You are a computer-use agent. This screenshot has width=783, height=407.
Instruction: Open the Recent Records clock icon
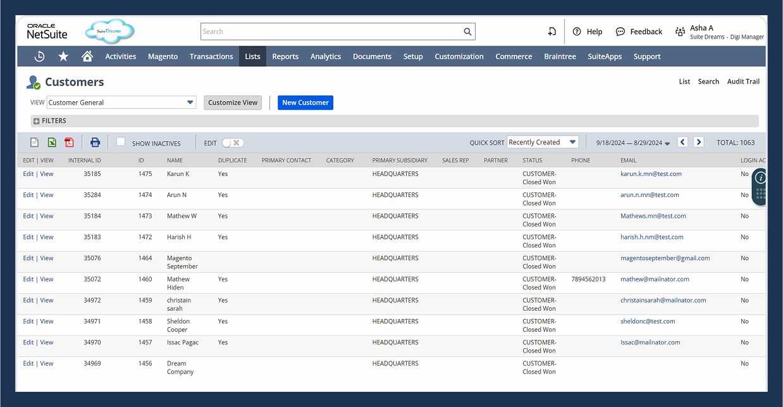(x=39, y=56)
